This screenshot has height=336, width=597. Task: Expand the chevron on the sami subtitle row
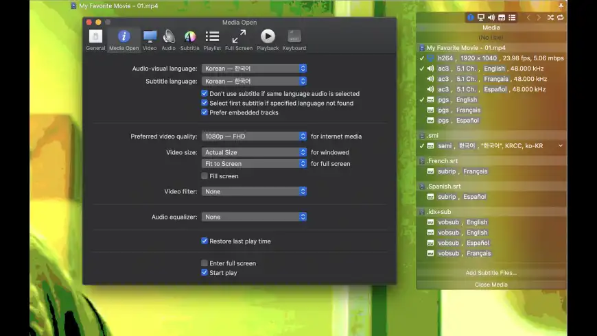click(x=561, y=146)
